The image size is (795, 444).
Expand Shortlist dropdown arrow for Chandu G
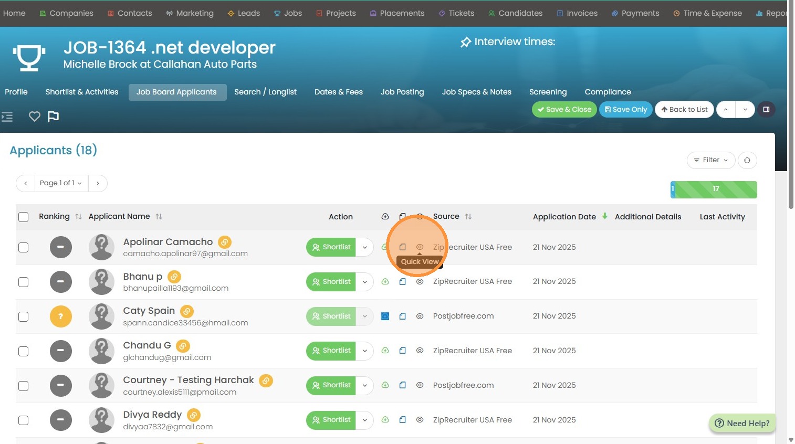pos(364,351)
